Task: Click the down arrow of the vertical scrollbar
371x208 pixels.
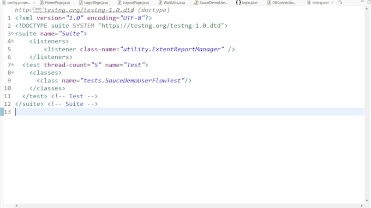Action: (x=367, y=201)
